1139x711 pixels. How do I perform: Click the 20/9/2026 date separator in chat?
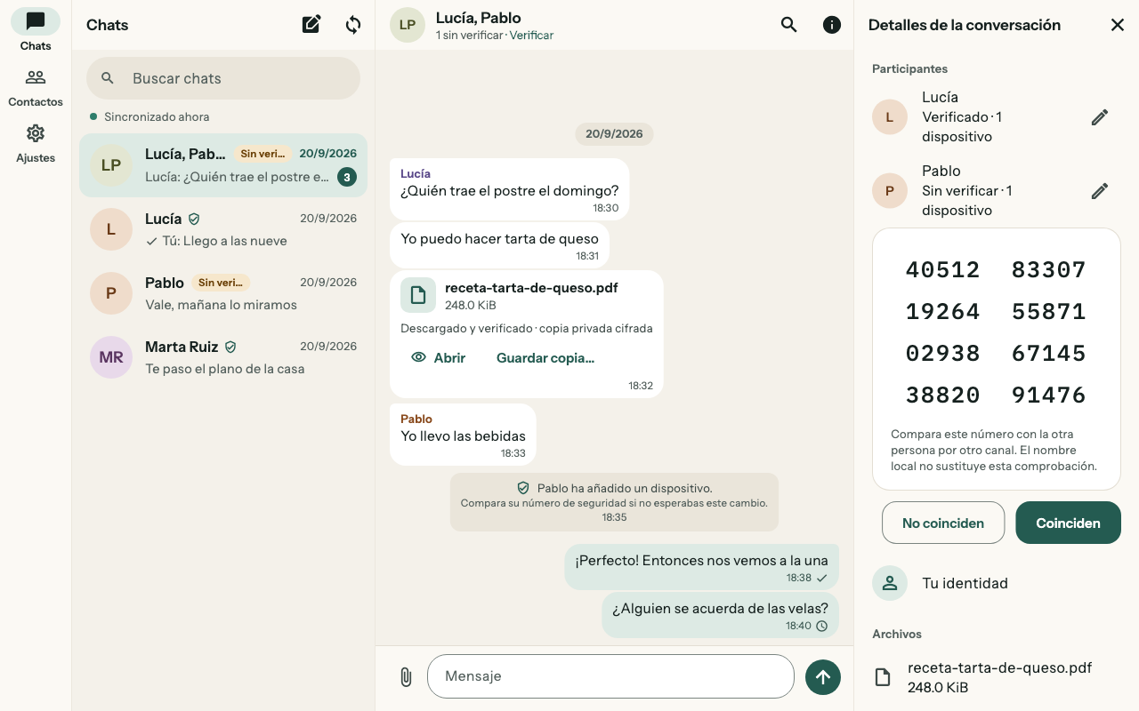tap(614, 134)
